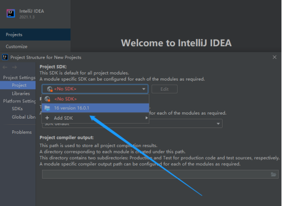282x206 pixels.
Task: Open the Customize tab in Welcome window
Action: tap(35, 46)
